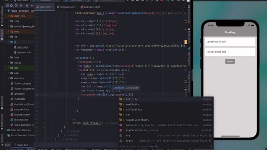Open README.md file in project tree

[19, 120]
